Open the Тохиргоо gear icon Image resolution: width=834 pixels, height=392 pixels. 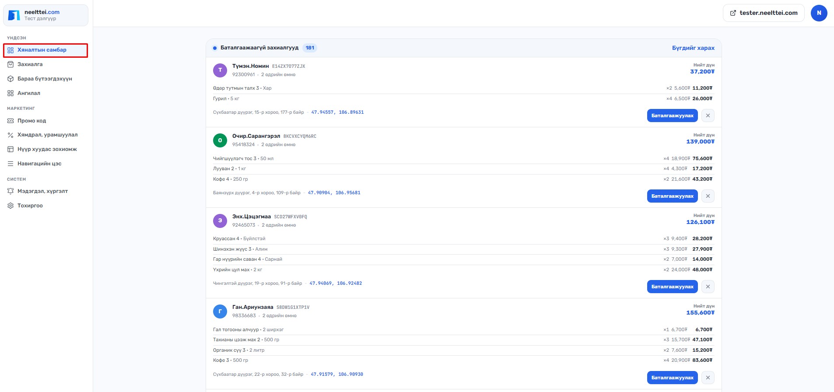pos(11,206)
